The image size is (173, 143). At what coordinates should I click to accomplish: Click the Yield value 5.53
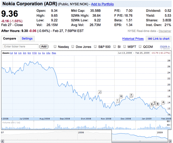[x=168, y=16]
